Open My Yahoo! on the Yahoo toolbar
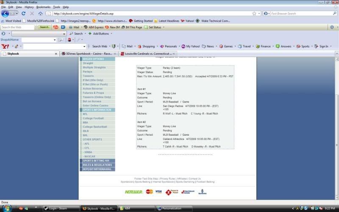The image size is (339, 212). tap(191, 46)
